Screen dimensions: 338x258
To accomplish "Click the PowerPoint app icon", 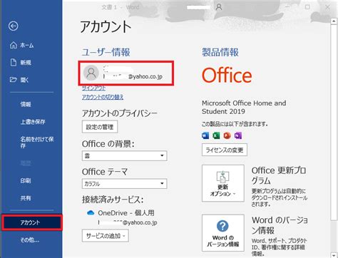I will (227, 135).
